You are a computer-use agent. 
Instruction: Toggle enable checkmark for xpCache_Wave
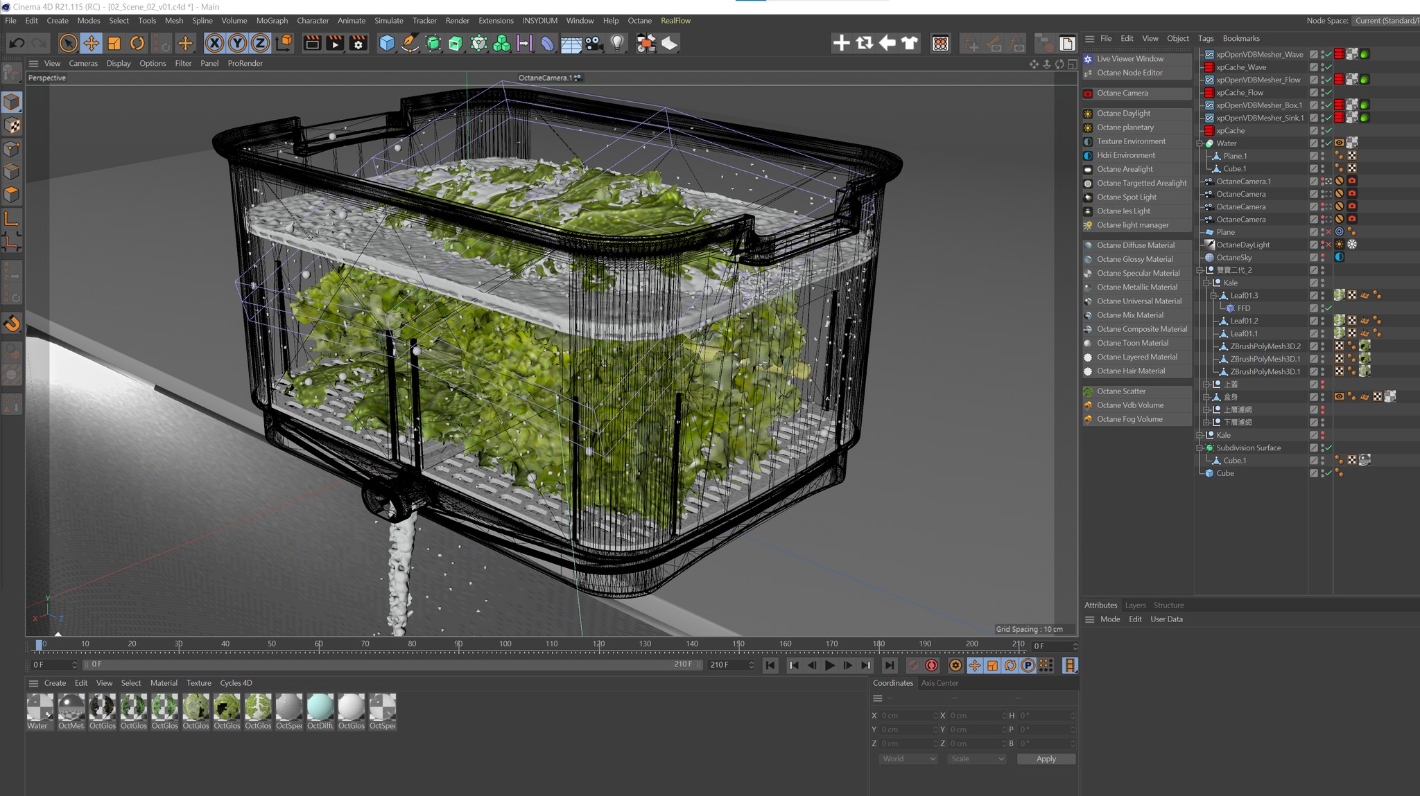click(x=1328, y=67)
